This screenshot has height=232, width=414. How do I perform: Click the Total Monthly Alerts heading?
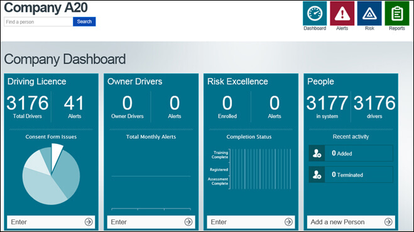coord(151,137)
